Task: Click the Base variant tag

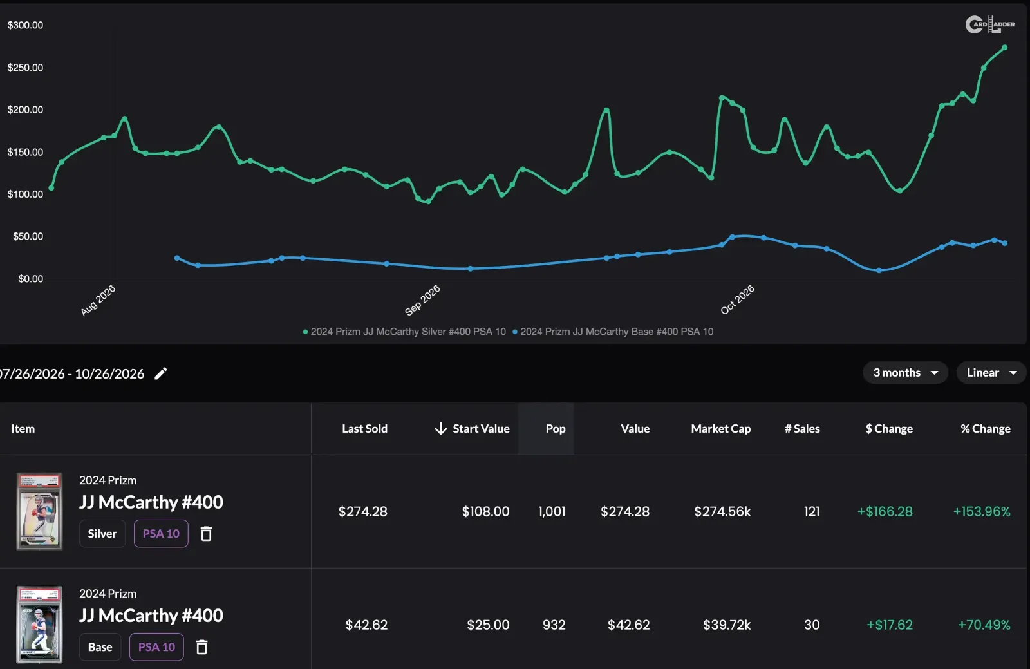Action: pos(100,647)
